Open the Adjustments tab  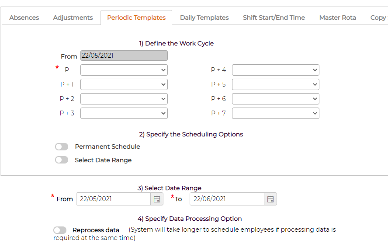(73, 17)
